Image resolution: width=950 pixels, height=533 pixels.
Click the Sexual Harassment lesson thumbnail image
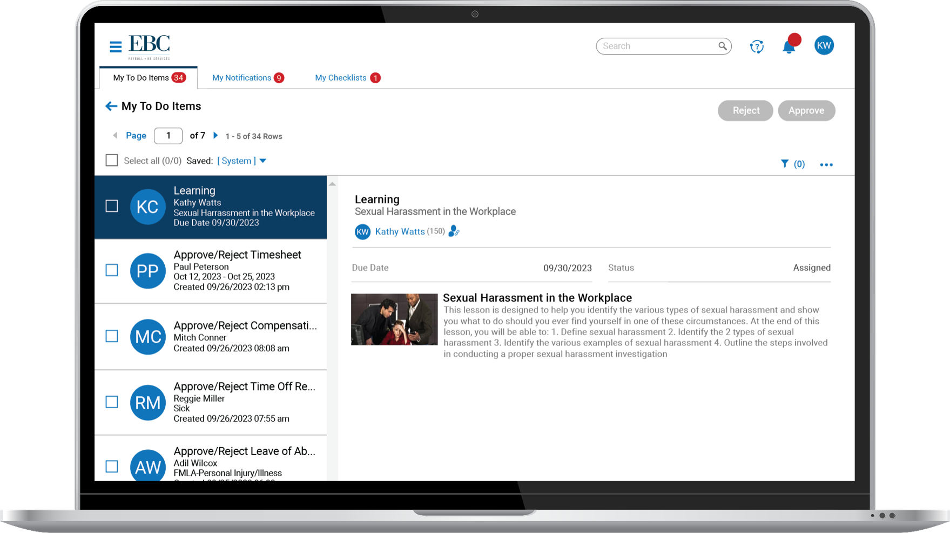[394, 319]
